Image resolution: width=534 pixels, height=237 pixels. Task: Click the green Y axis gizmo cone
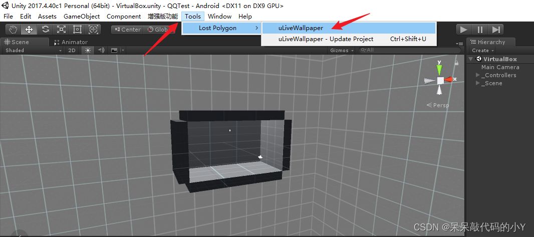coord(440,70)
